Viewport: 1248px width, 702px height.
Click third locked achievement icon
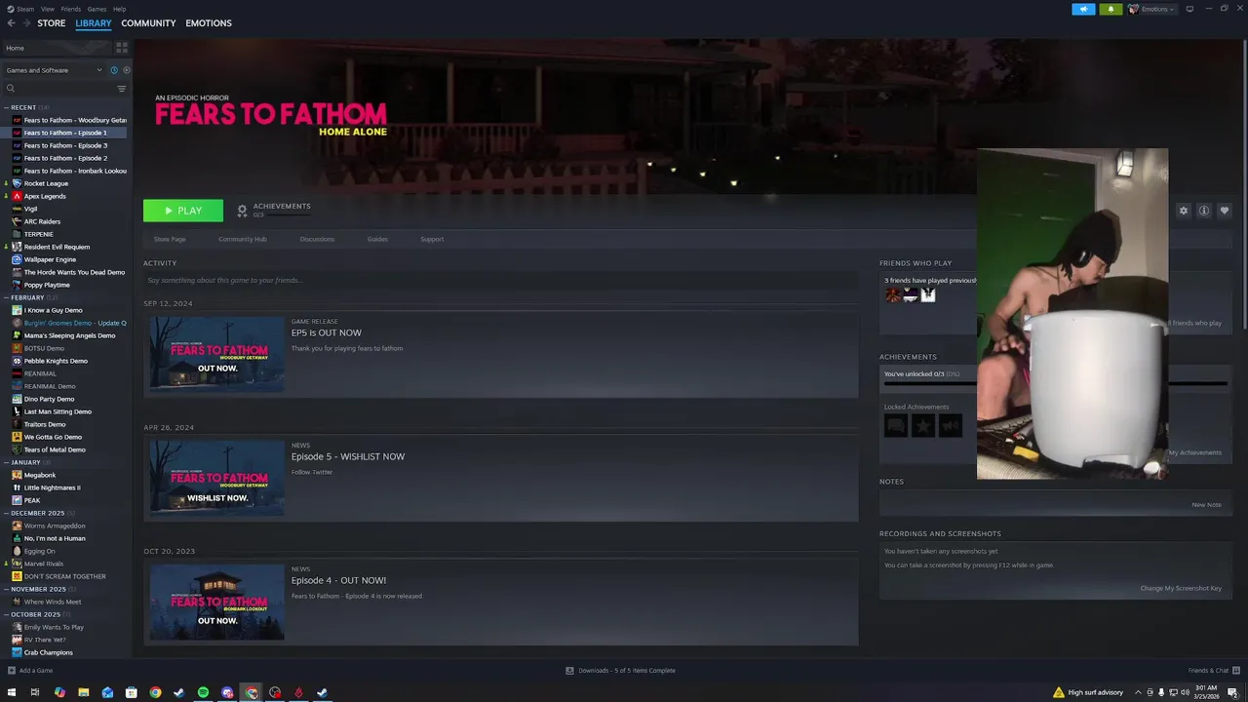951,425
